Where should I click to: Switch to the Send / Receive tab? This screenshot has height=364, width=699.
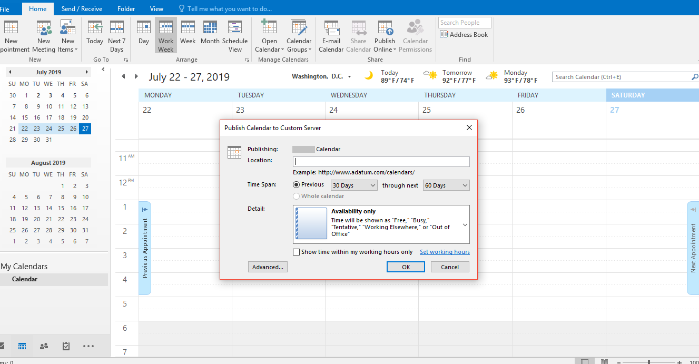(82, 9)
